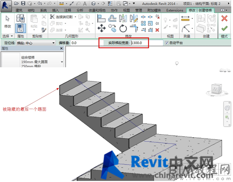The image size is (233, 182).
Task: Select the Rotate tool icon
Action: (x=123, y=28)
